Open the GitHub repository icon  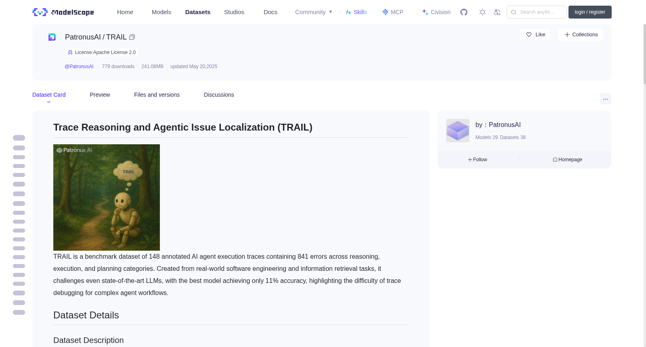464,12
